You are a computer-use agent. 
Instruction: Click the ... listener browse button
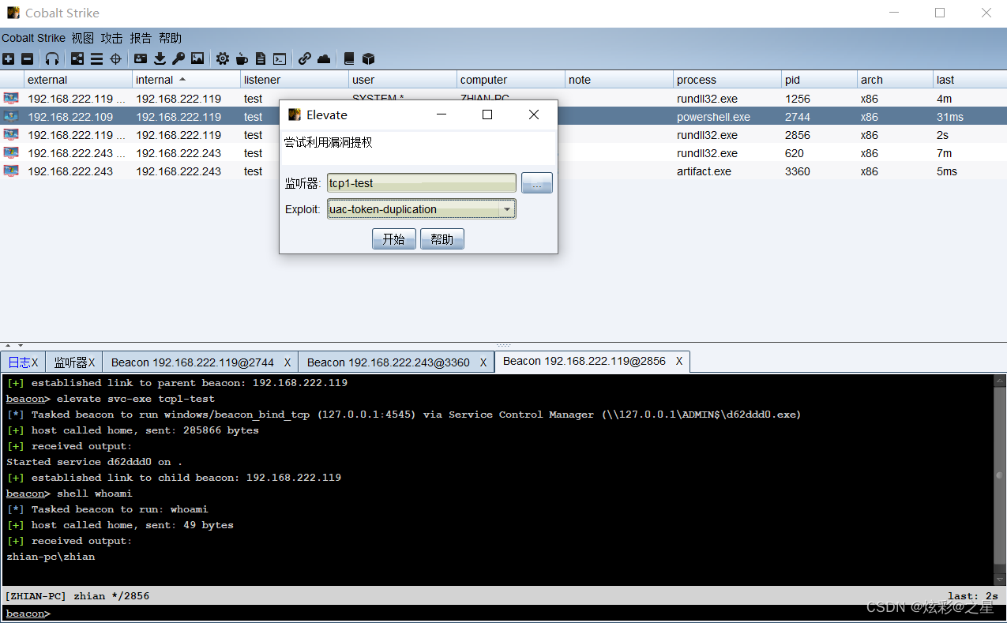(x=537, y=183)
